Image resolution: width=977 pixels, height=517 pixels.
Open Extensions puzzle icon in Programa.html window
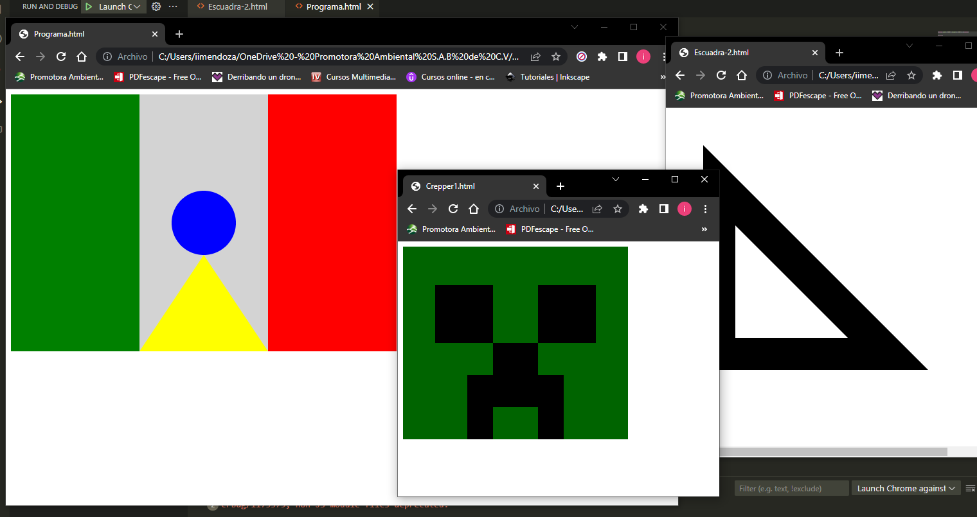click(x=602, y=57)
